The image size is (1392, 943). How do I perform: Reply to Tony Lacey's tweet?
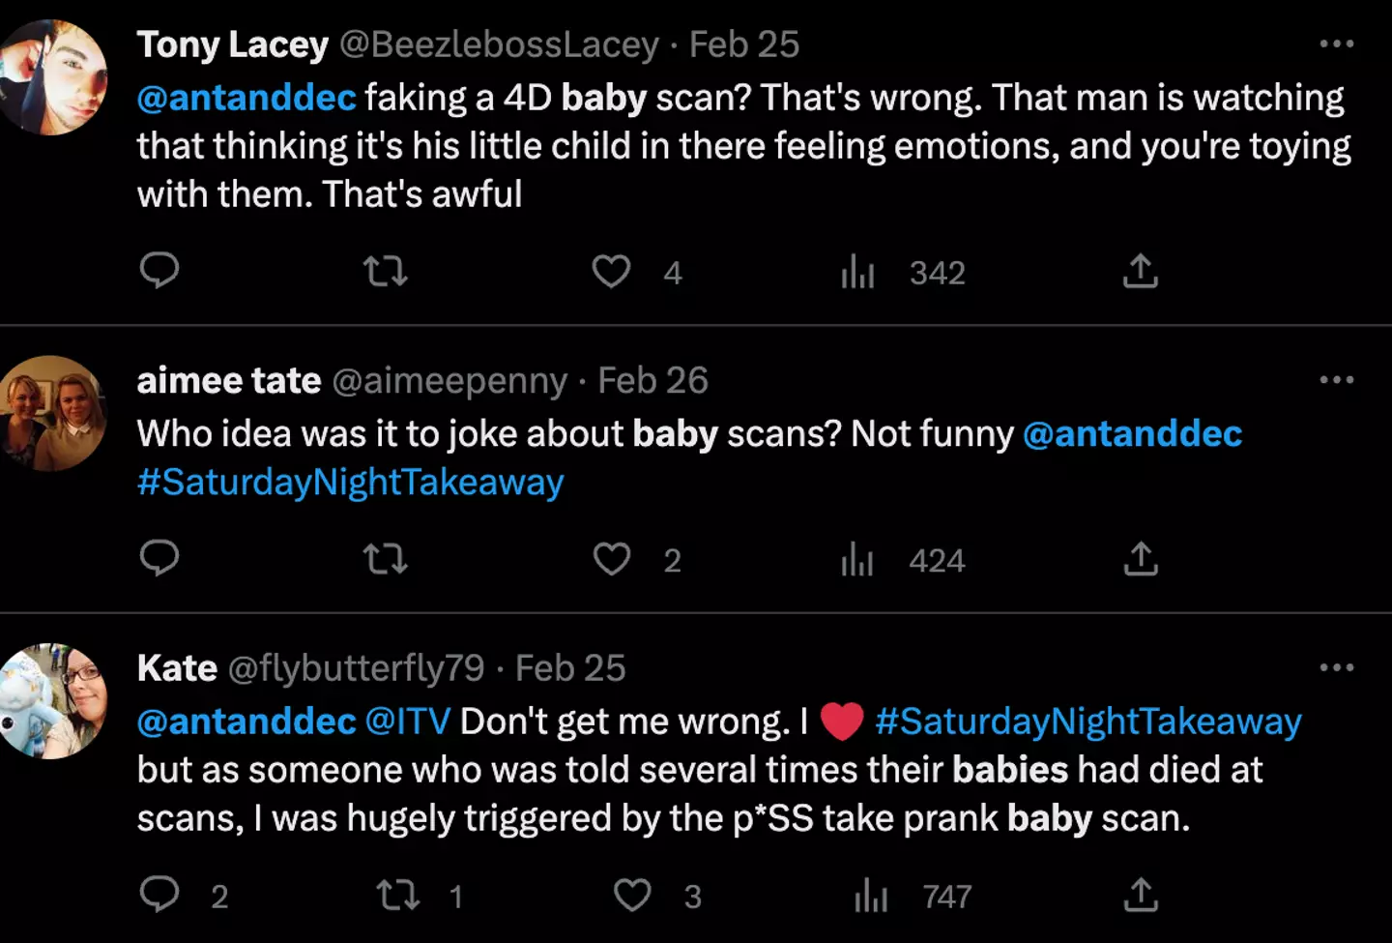(x=160, y=272)
